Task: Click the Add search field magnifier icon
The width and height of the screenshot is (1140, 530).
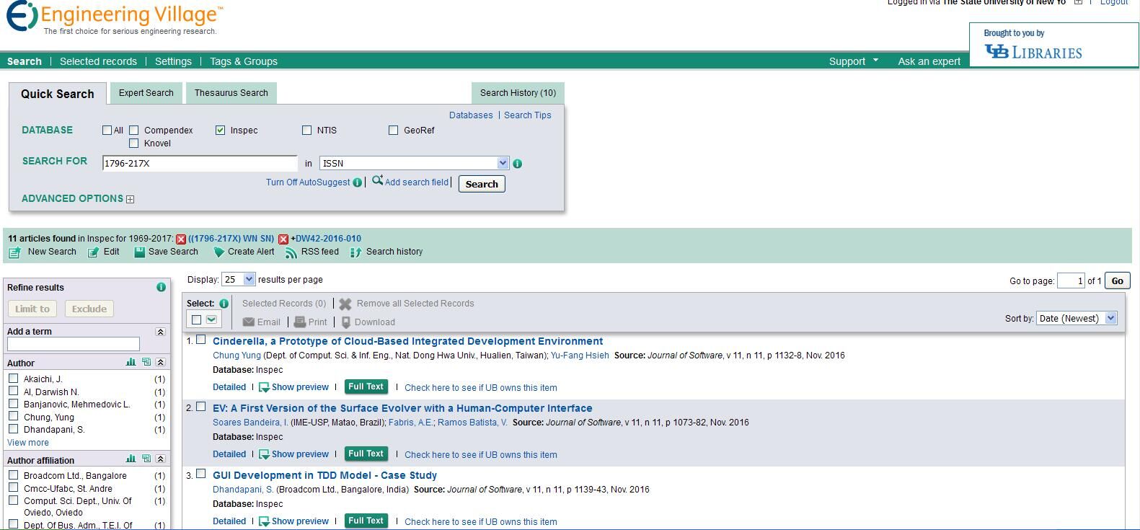Action: [x=377, y=181]
